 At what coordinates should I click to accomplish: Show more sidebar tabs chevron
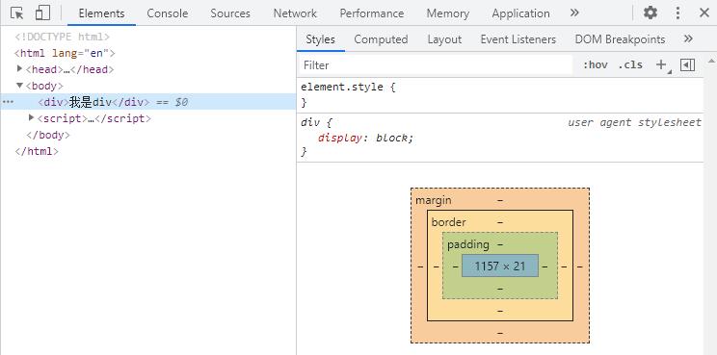coord(688,38)
